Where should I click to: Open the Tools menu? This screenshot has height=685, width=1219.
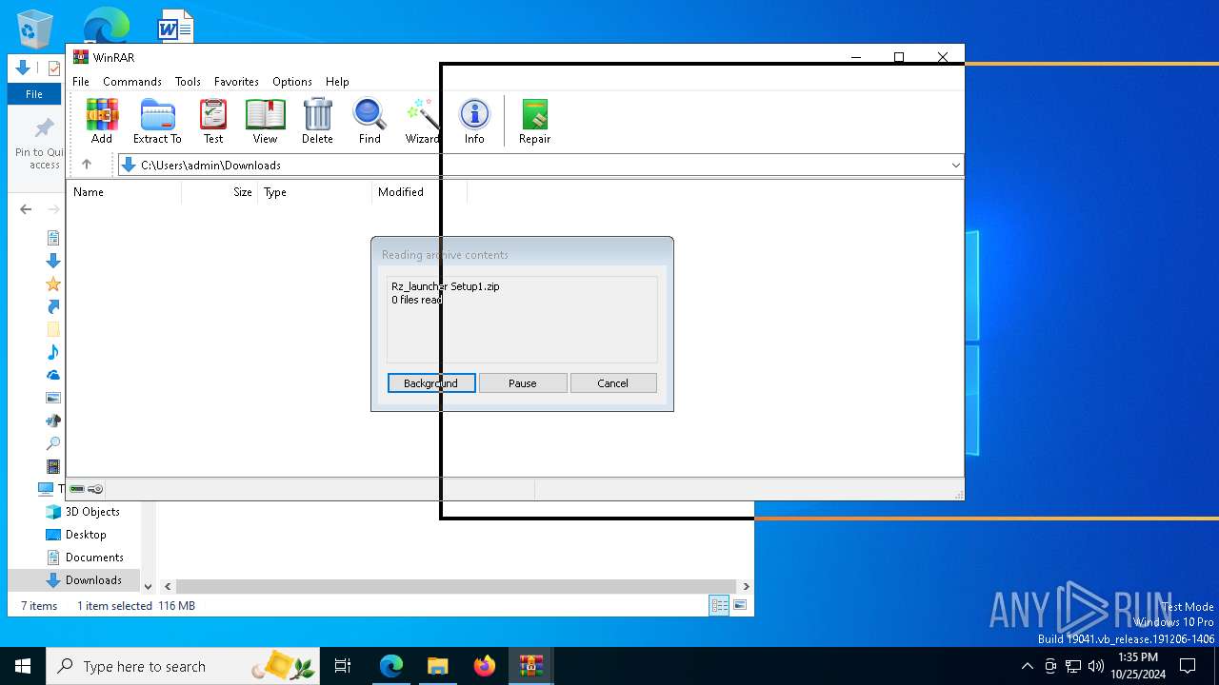point(188,82)
